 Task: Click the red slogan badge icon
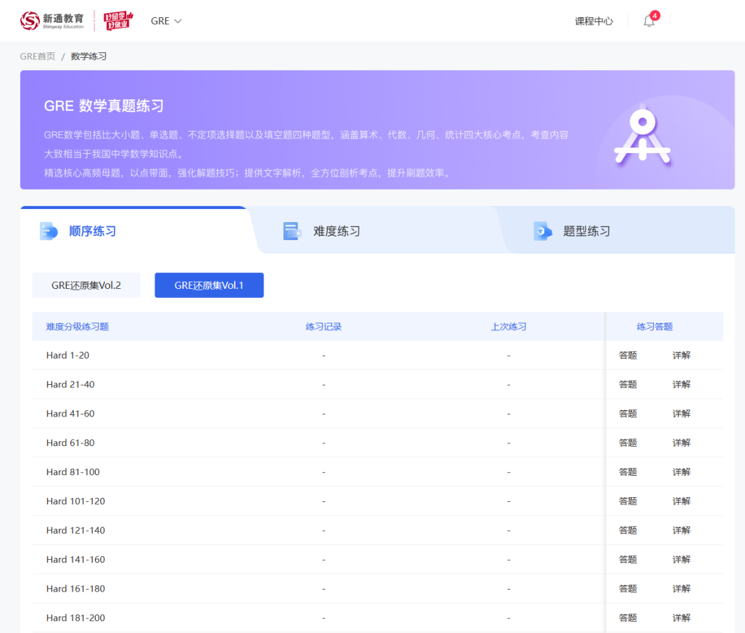point(119,21)
